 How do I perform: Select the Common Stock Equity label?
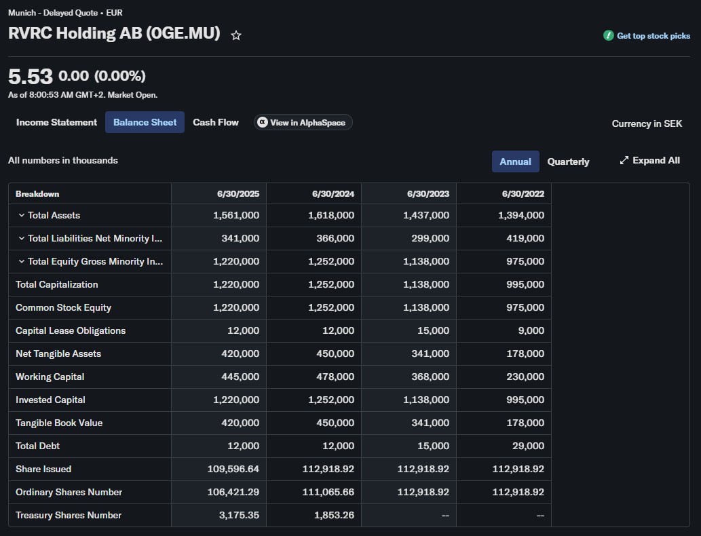[x=64, y=307]
